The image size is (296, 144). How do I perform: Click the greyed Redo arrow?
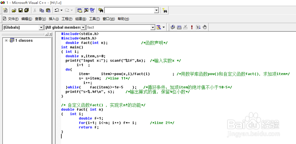[67, 10]
